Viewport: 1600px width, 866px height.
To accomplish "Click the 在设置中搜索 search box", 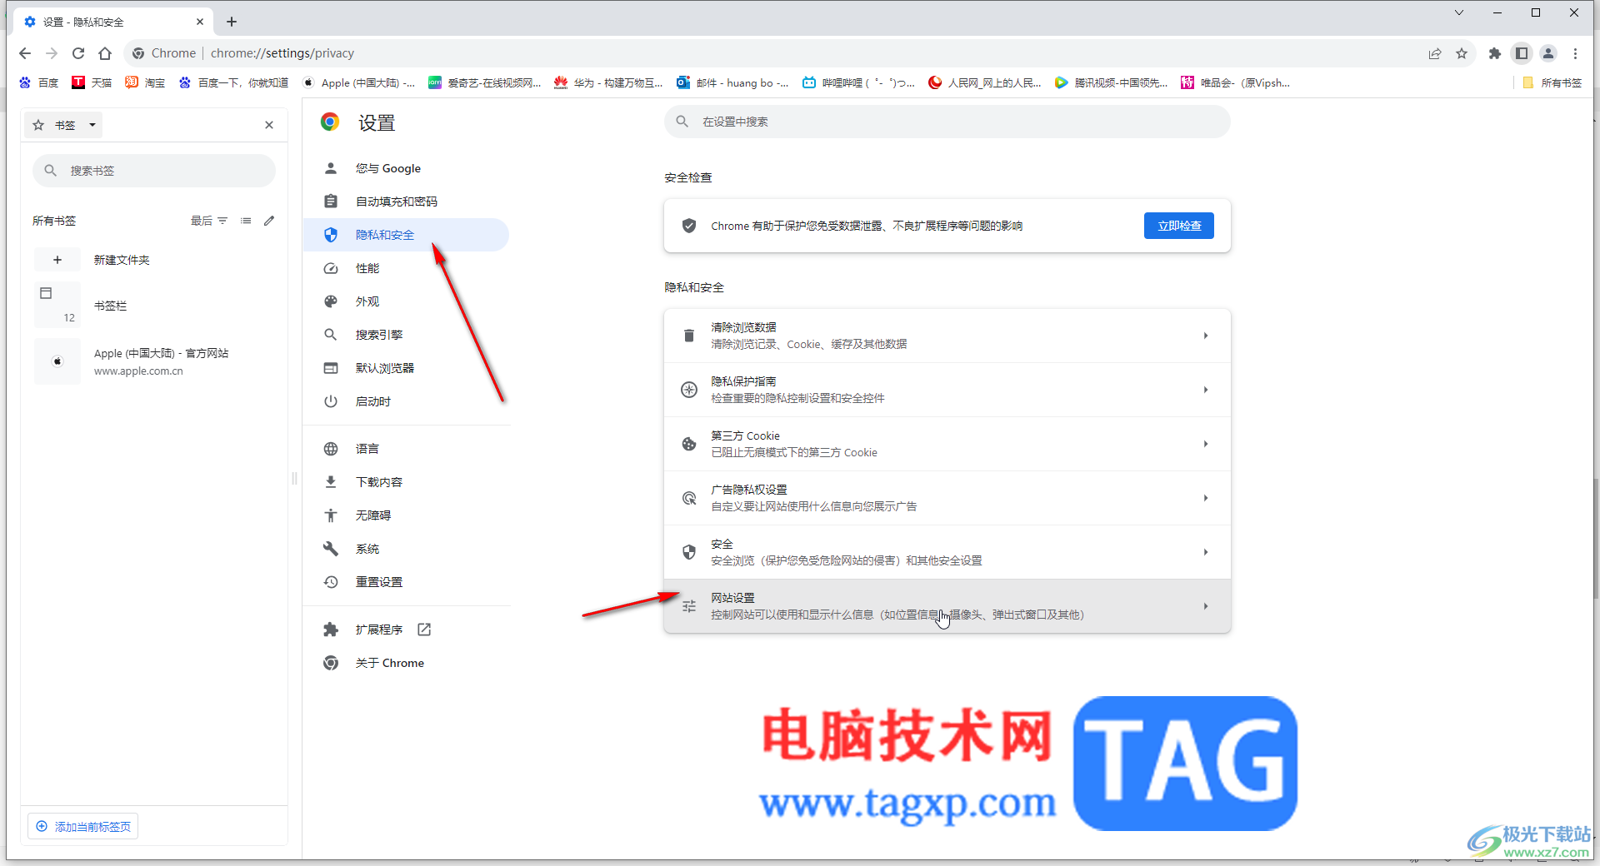I will pyautogui.click(x=947, y=122).
